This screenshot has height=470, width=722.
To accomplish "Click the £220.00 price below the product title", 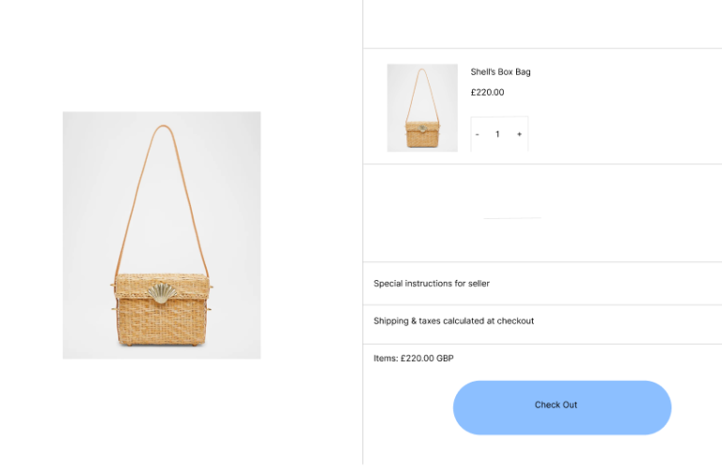I will 487,92.
